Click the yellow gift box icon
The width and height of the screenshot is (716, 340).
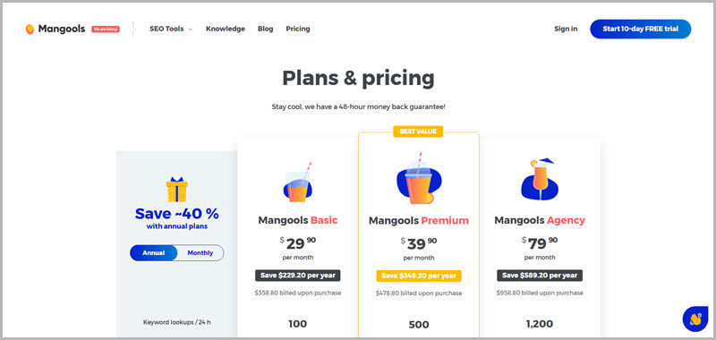pyautogui.click(x=176, y=190)
